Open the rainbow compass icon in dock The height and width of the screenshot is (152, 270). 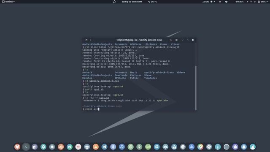coord(200,147)
